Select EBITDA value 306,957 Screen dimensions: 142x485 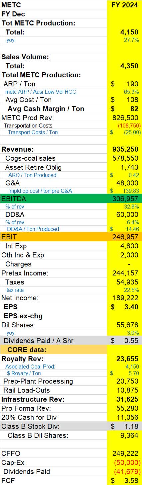pyautogui.click(x=125, y=198)
